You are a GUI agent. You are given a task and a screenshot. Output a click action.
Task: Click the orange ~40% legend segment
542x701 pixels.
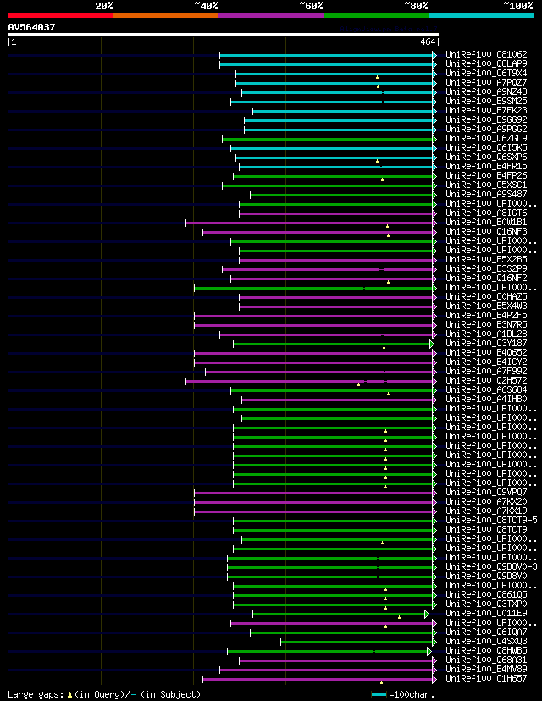(166, 15)
